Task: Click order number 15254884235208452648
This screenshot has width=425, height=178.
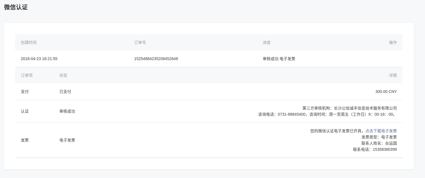Action: pyautogui.click(x=156, y=59)
